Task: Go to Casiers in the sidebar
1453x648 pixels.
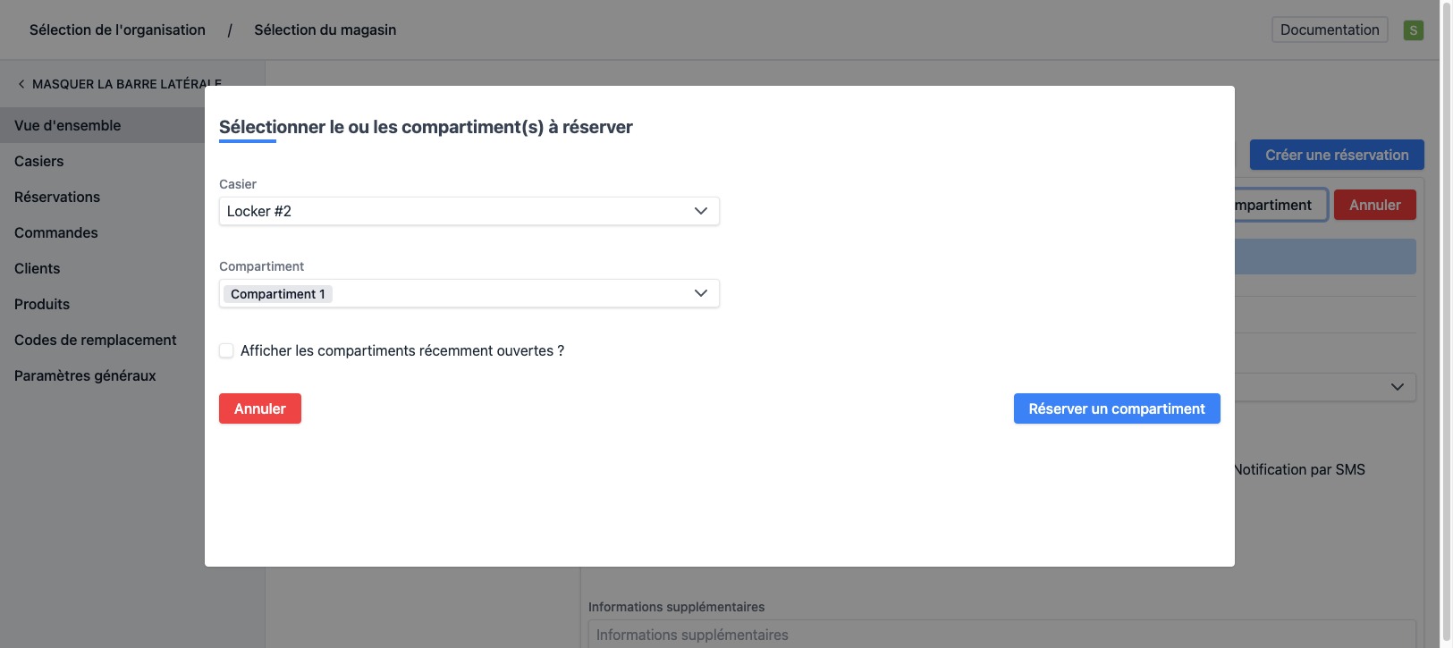Action: pyautogui.click(x=39, y=162)
